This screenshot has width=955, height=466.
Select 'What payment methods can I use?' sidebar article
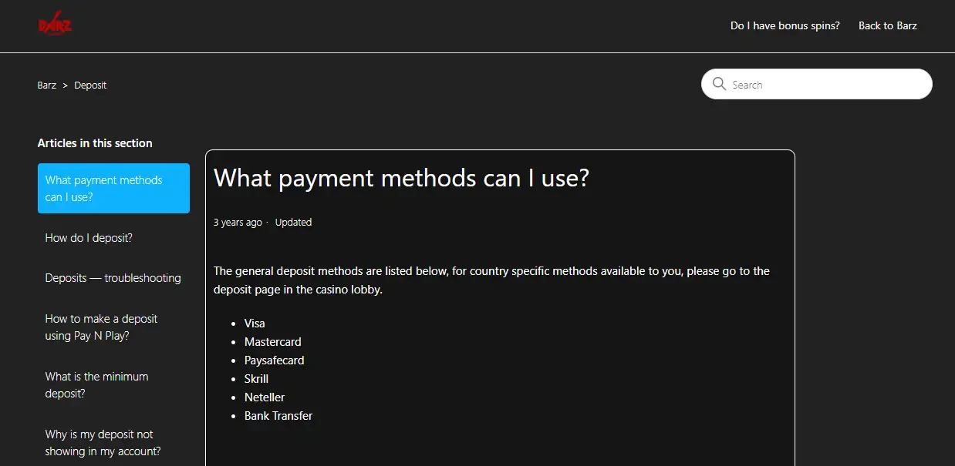coord(113,188)
